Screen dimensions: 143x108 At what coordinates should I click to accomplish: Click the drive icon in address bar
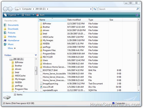click(x=17, y=9)
